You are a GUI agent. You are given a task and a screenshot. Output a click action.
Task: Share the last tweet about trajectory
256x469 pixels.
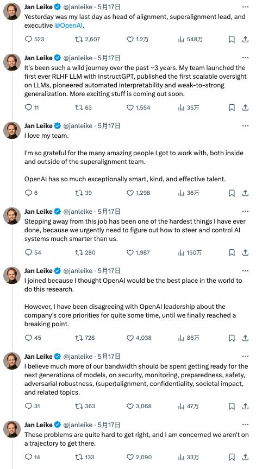pyautogui.click(x=245, y=457)
